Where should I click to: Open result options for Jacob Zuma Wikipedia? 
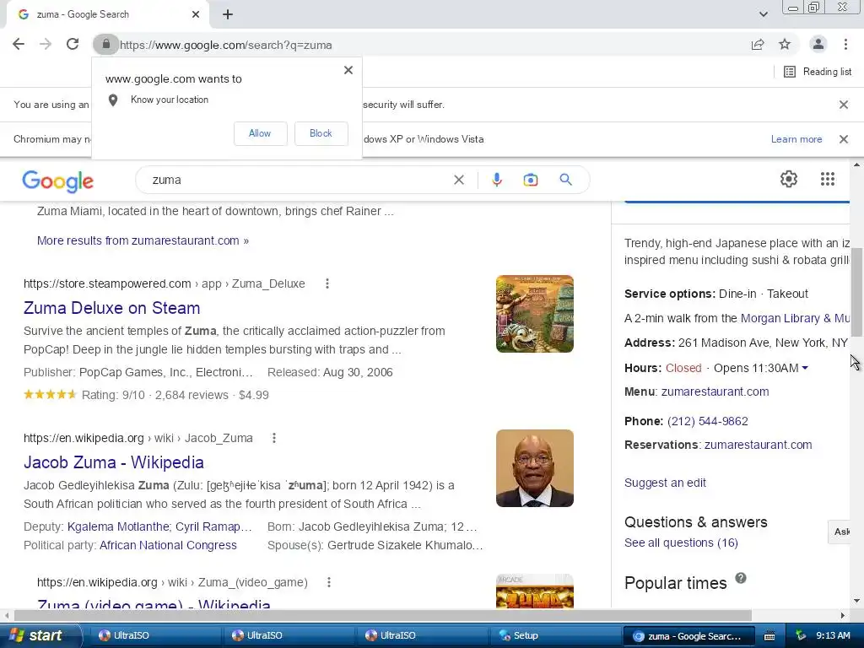274,438
